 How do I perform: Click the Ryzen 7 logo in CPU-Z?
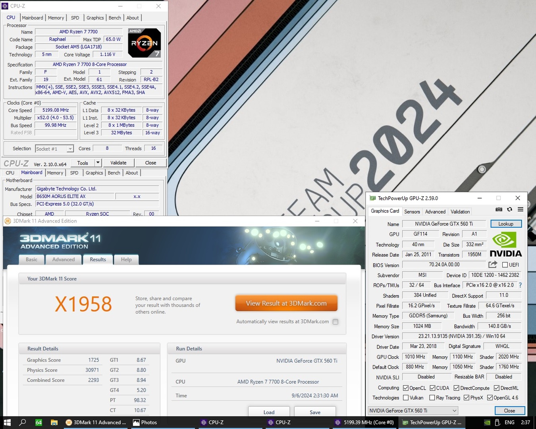[145, 43]
